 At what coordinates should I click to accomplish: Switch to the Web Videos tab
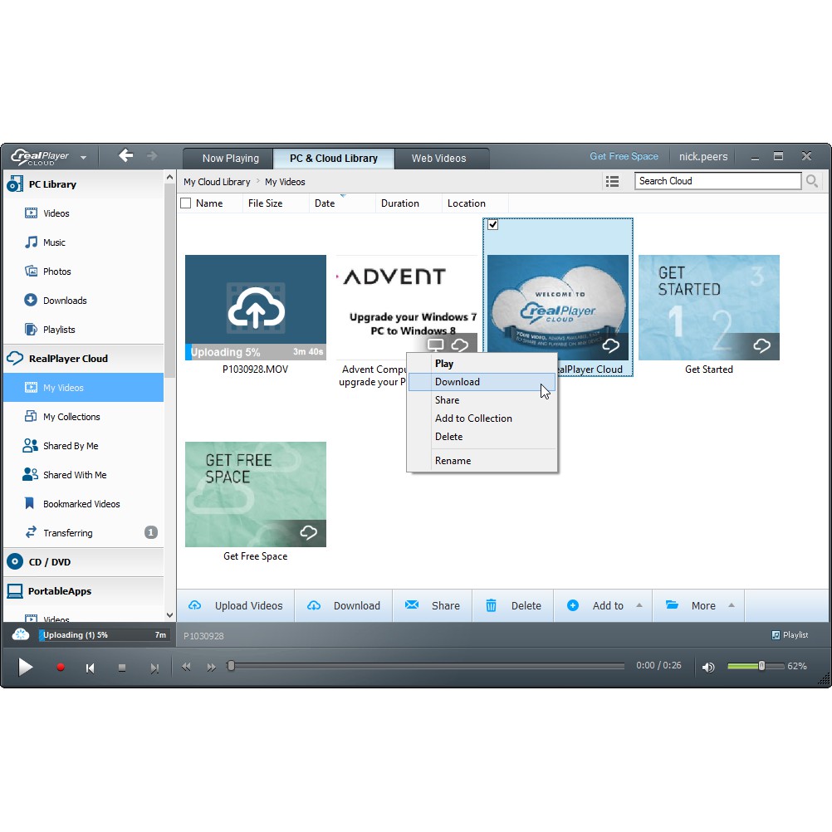coord(438,158)
